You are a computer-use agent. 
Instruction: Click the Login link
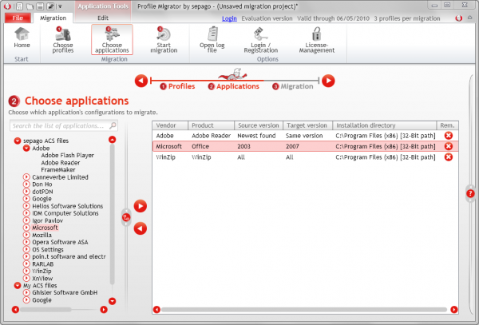229,18
